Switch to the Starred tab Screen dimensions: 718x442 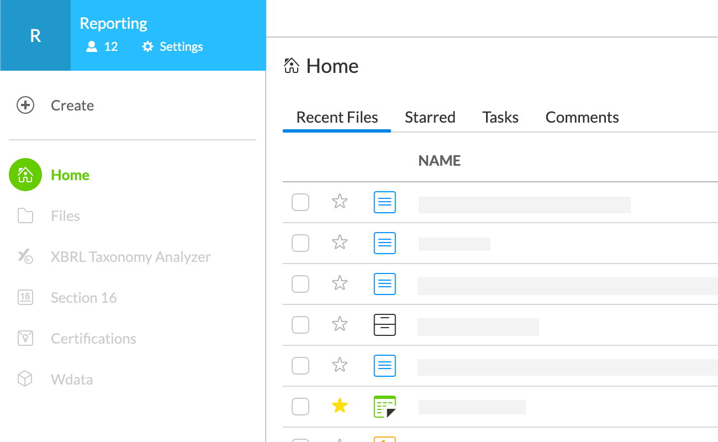(x=430, y=118)
